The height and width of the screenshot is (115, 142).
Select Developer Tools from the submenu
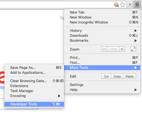coord(34,104)
